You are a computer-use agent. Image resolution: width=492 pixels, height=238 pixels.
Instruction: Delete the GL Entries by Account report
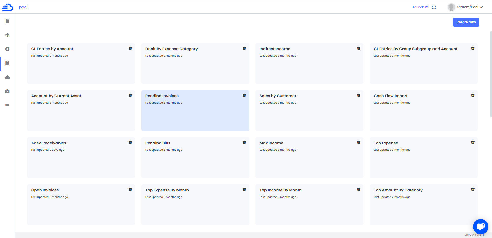point(130,48)
